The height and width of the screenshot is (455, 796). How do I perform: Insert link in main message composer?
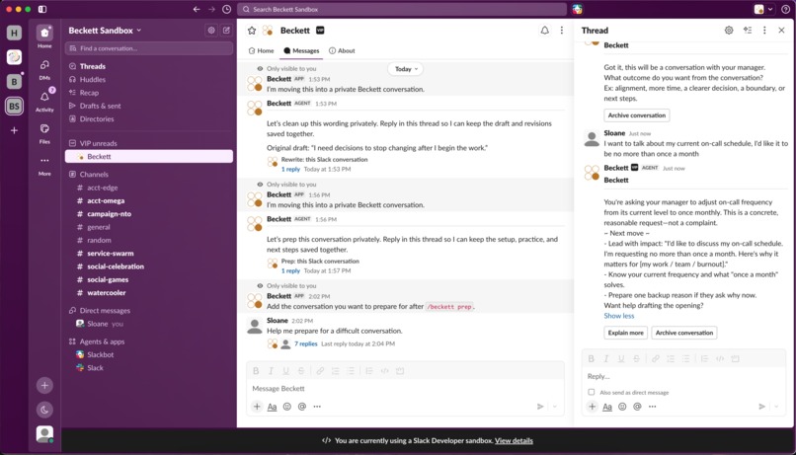tap(320, 371)
